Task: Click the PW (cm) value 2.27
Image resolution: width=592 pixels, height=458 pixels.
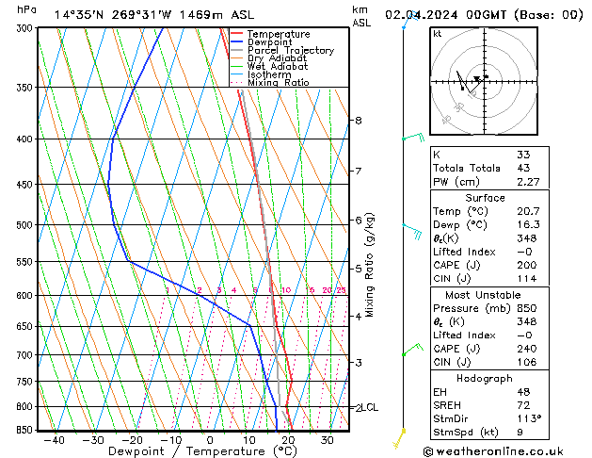Action: (x=528, y=182)
